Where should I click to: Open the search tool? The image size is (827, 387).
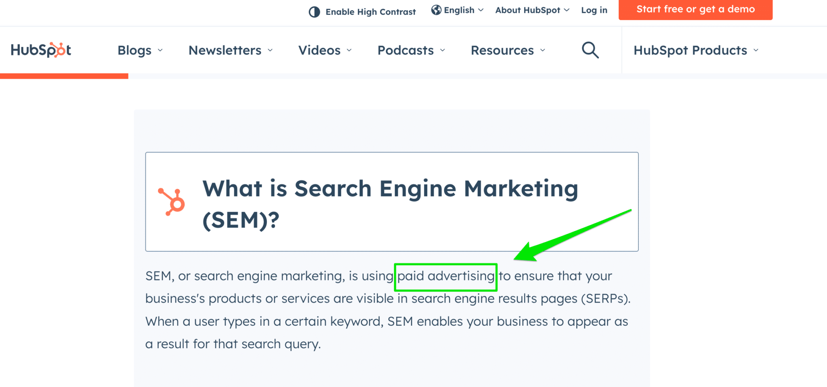point(590,50)
